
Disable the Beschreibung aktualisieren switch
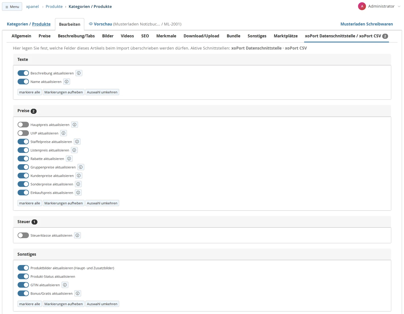point(23,73)
